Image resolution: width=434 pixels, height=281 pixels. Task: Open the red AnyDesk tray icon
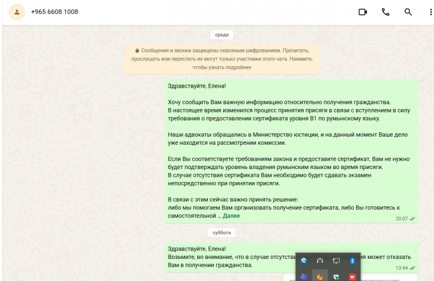[x=352, y=277]
